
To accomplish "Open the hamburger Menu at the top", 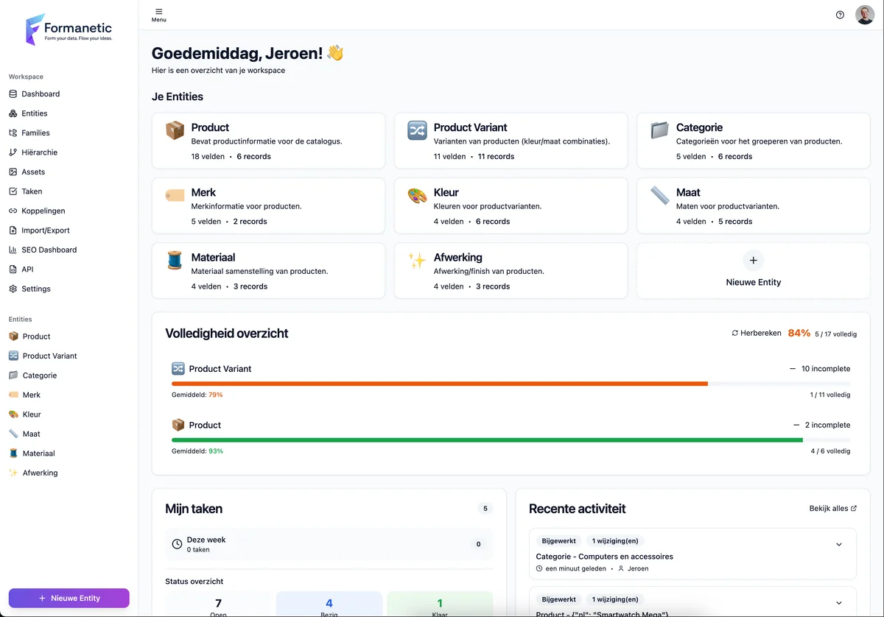I will [x=158, y=13].
